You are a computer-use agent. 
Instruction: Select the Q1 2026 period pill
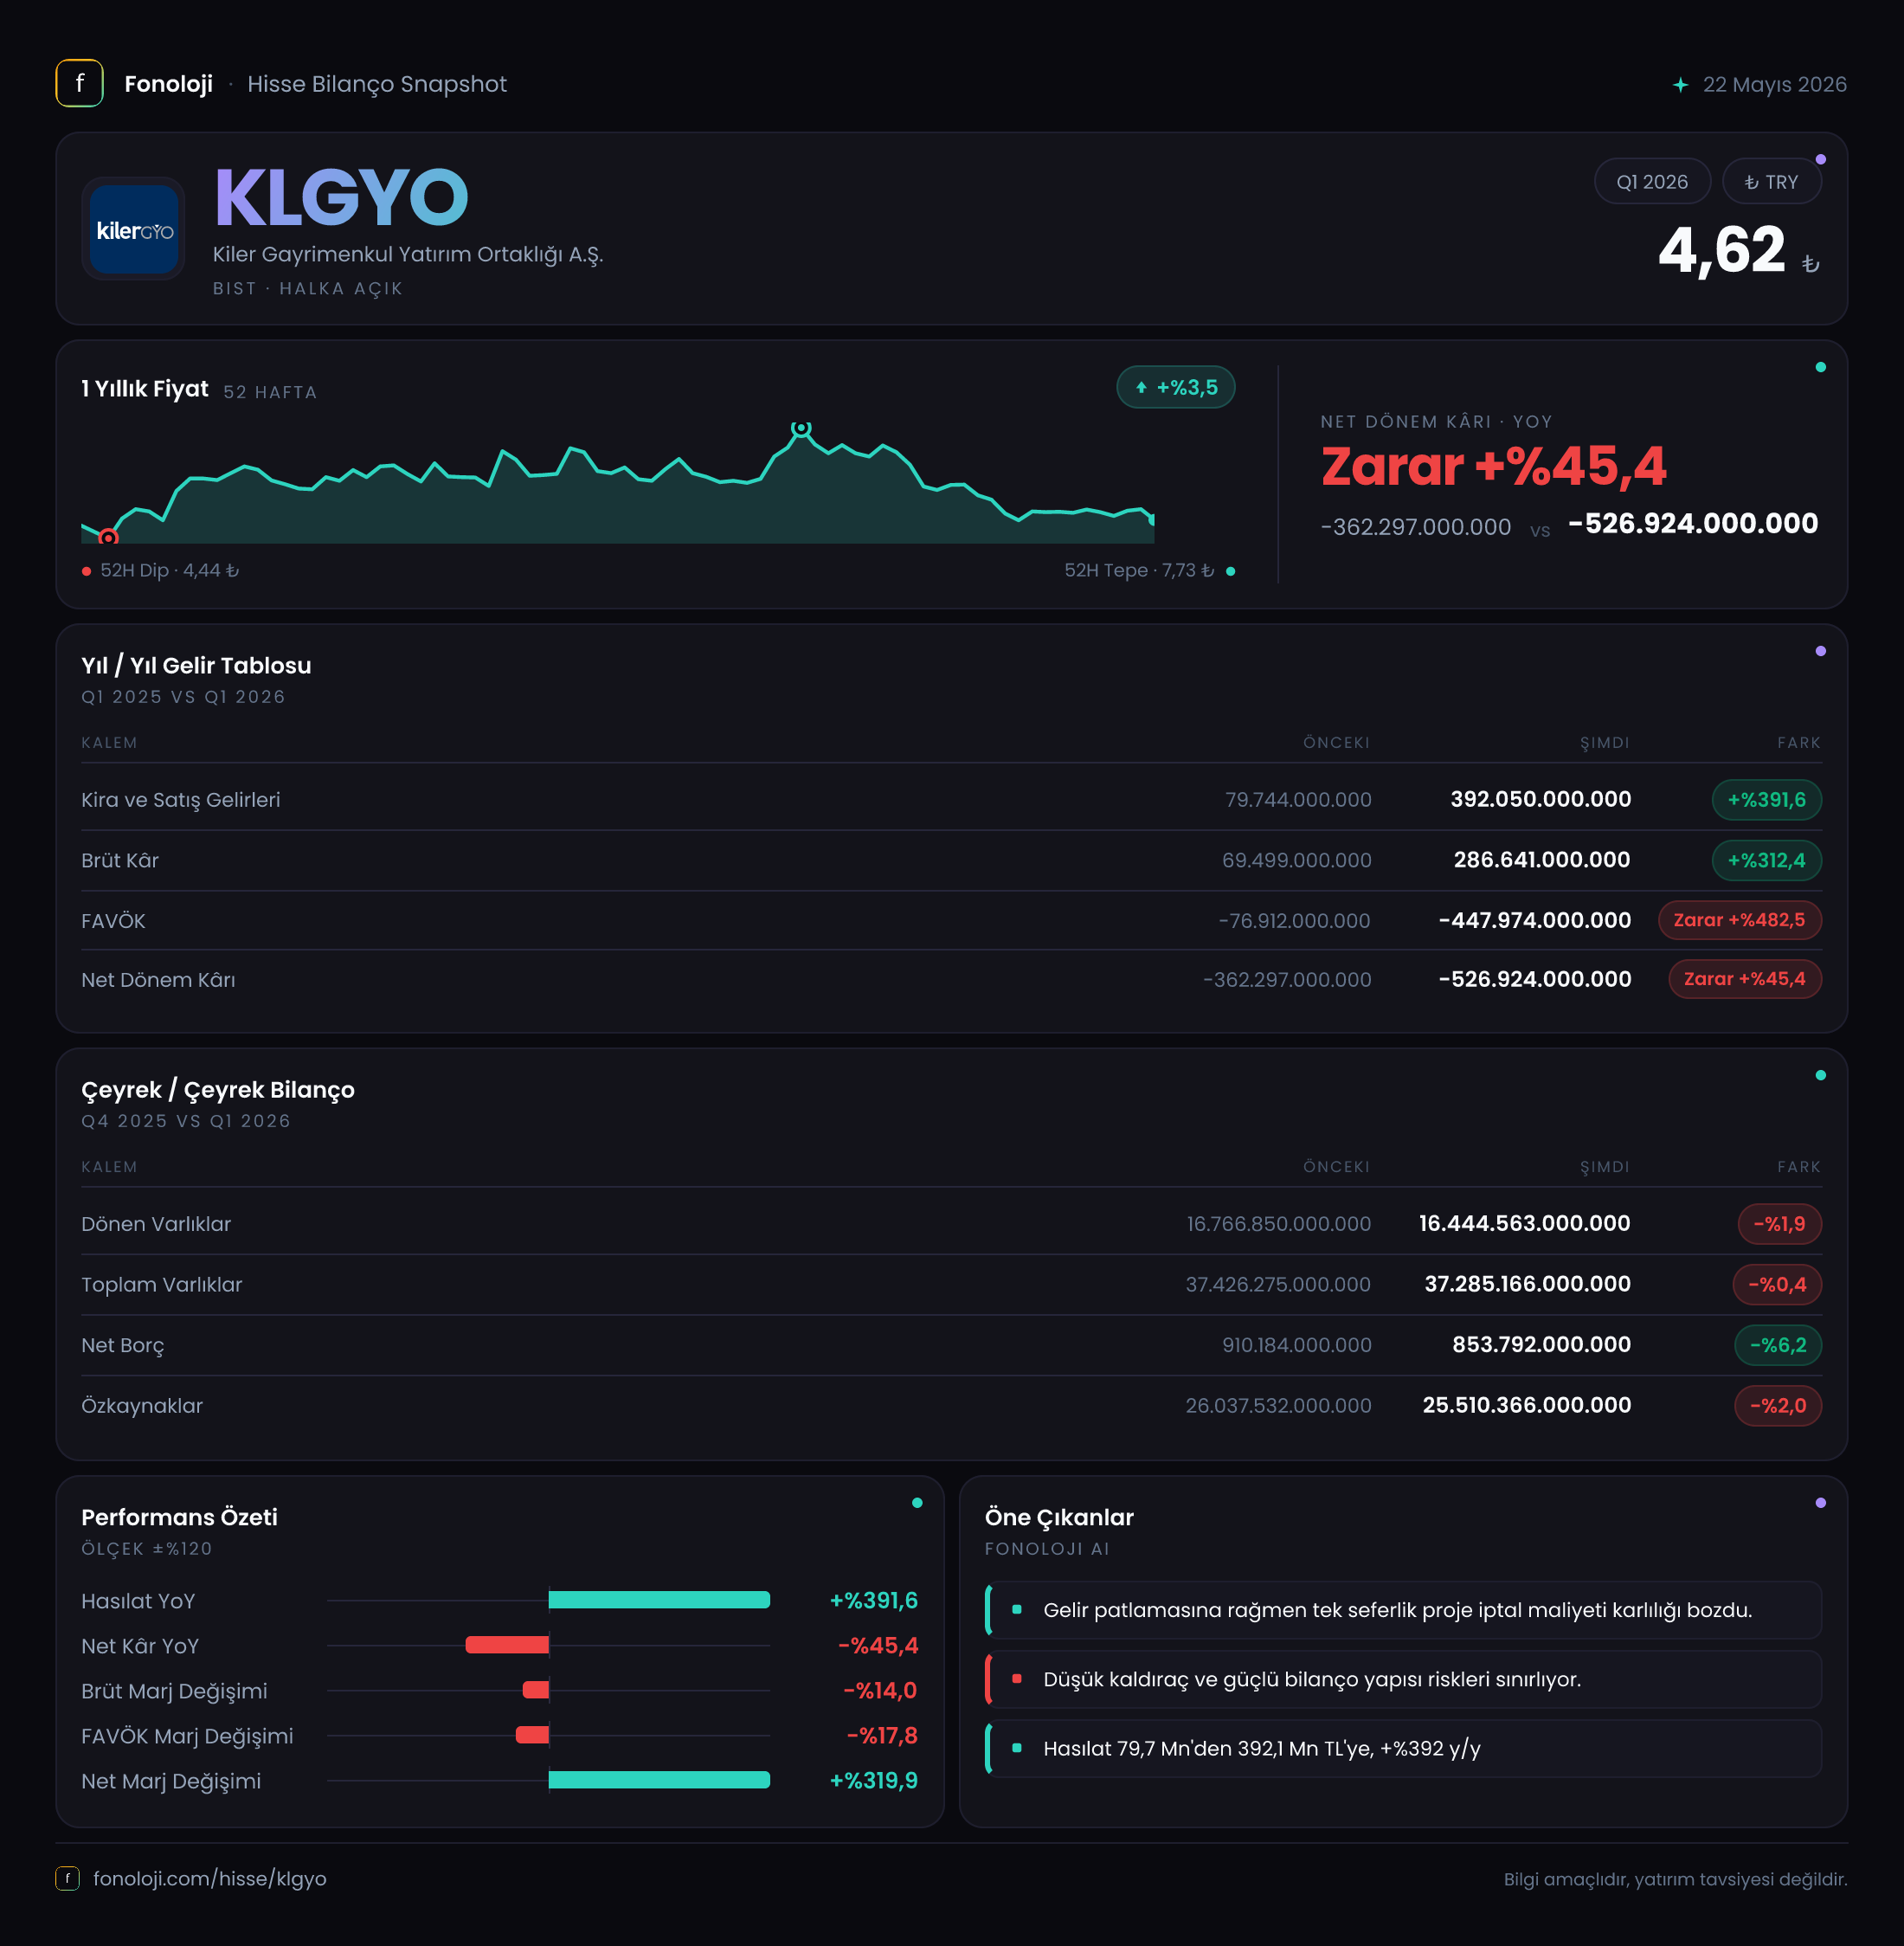(x=1652, y=181)
